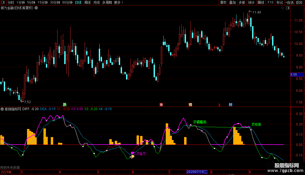Click the DIFF: -0.20 value label
The image size is (305, 175).
(30, 109)
